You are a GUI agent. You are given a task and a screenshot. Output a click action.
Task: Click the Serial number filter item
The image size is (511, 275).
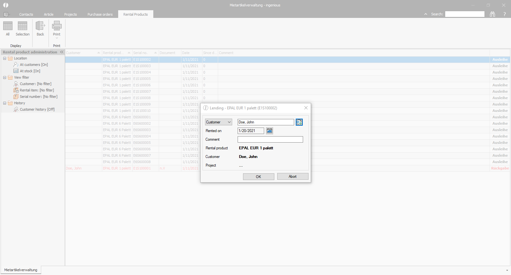pos(38,97)
